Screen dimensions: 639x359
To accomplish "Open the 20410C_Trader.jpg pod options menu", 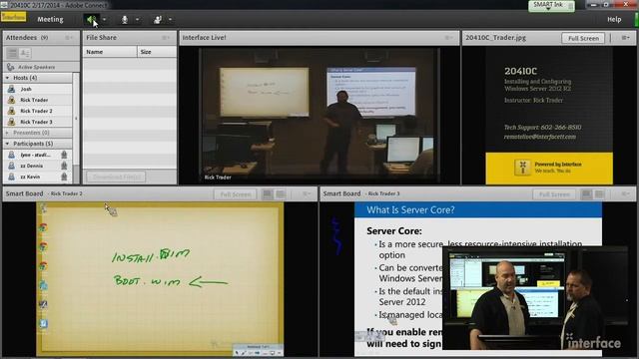I will tap(626, 38).
